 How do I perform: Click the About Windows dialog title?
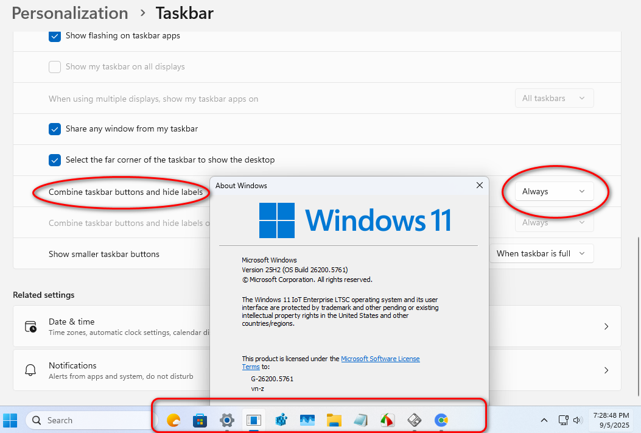(241, 186)
